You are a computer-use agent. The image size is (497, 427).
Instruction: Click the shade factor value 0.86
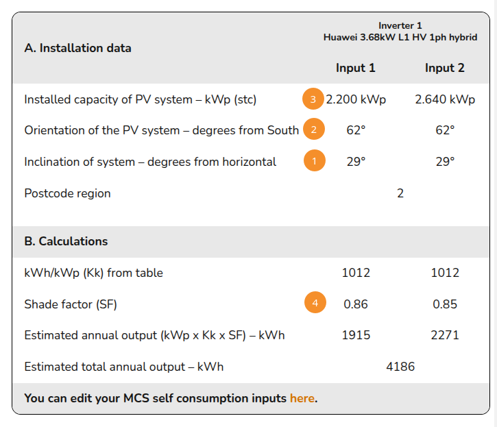click(356, 304)
